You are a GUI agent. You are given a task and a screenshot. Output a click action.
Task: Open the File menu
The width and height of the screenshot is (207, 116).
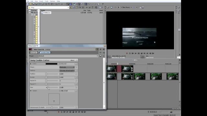28,1
